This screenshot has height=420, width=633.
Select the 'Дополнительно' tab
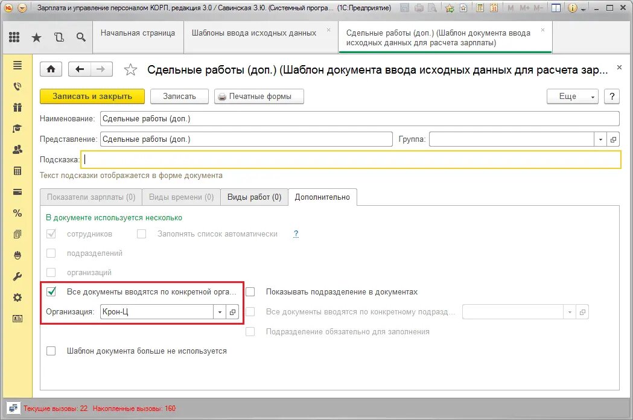(x=322, y=197)
